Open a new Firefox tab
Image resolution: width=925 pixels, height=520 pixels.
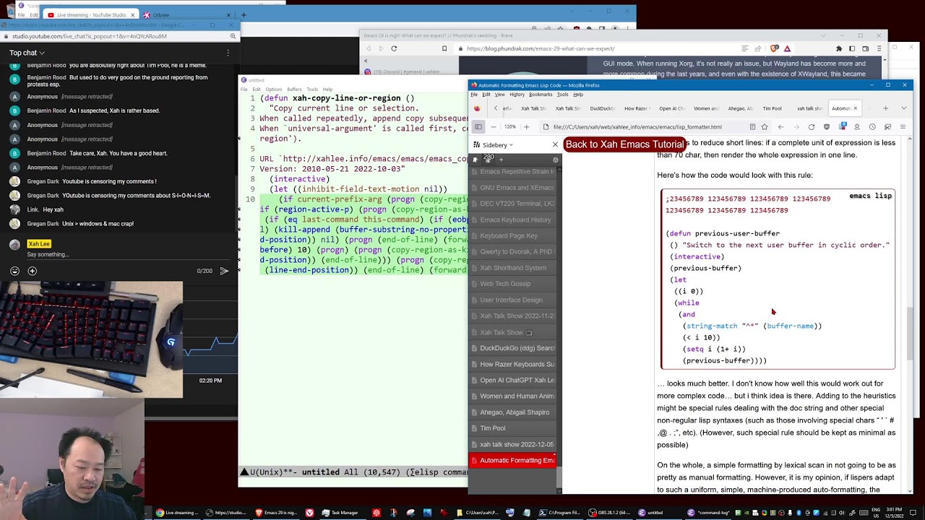(886, 108)
